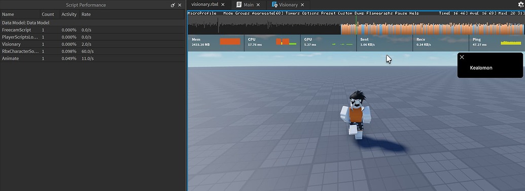The height and width of the screenshot is (191, 525).
Task: Dismiss the Kealomon notification popup
Action: (462, 57)
